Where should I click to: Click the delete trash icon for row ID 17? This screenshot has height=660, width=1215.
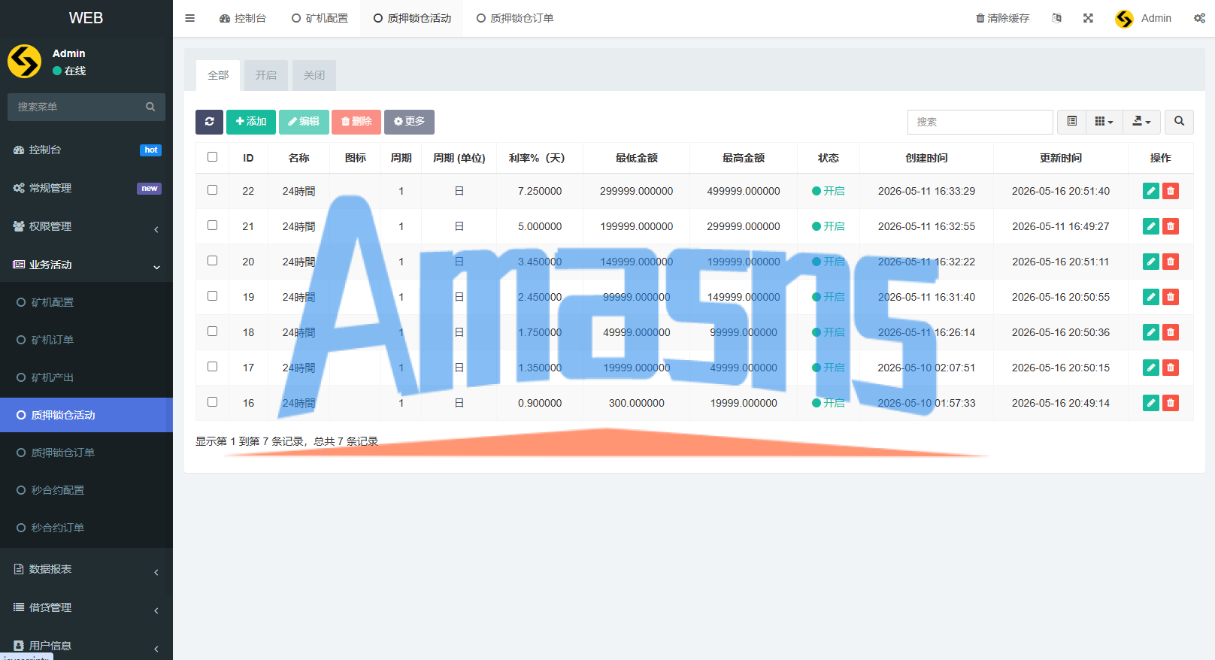1171,368
